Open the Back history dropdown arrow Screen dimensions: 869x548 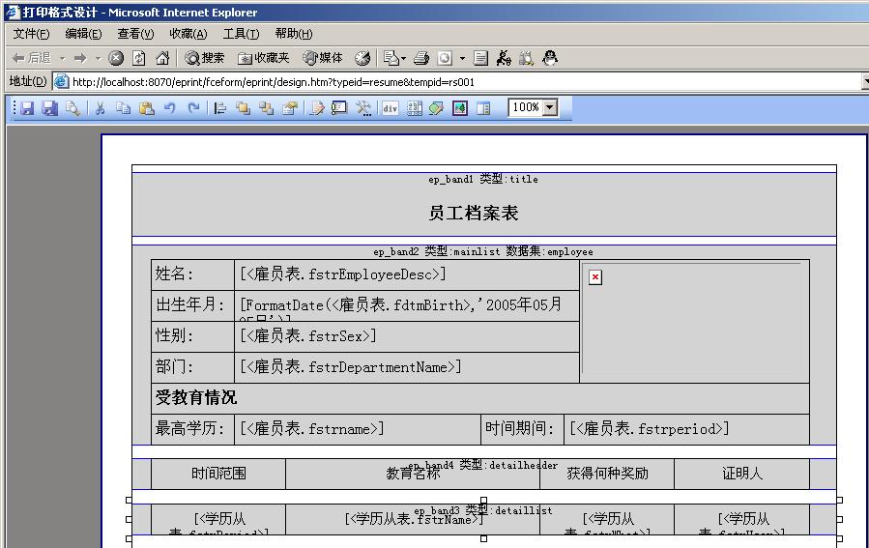point(63,58)
